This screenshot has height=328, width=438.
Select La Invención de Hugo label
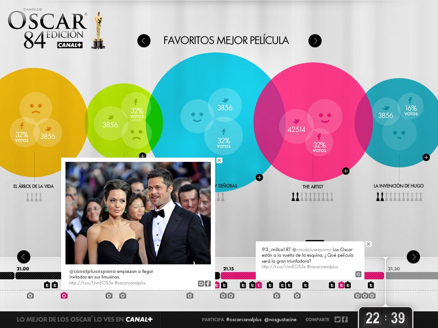399,186
